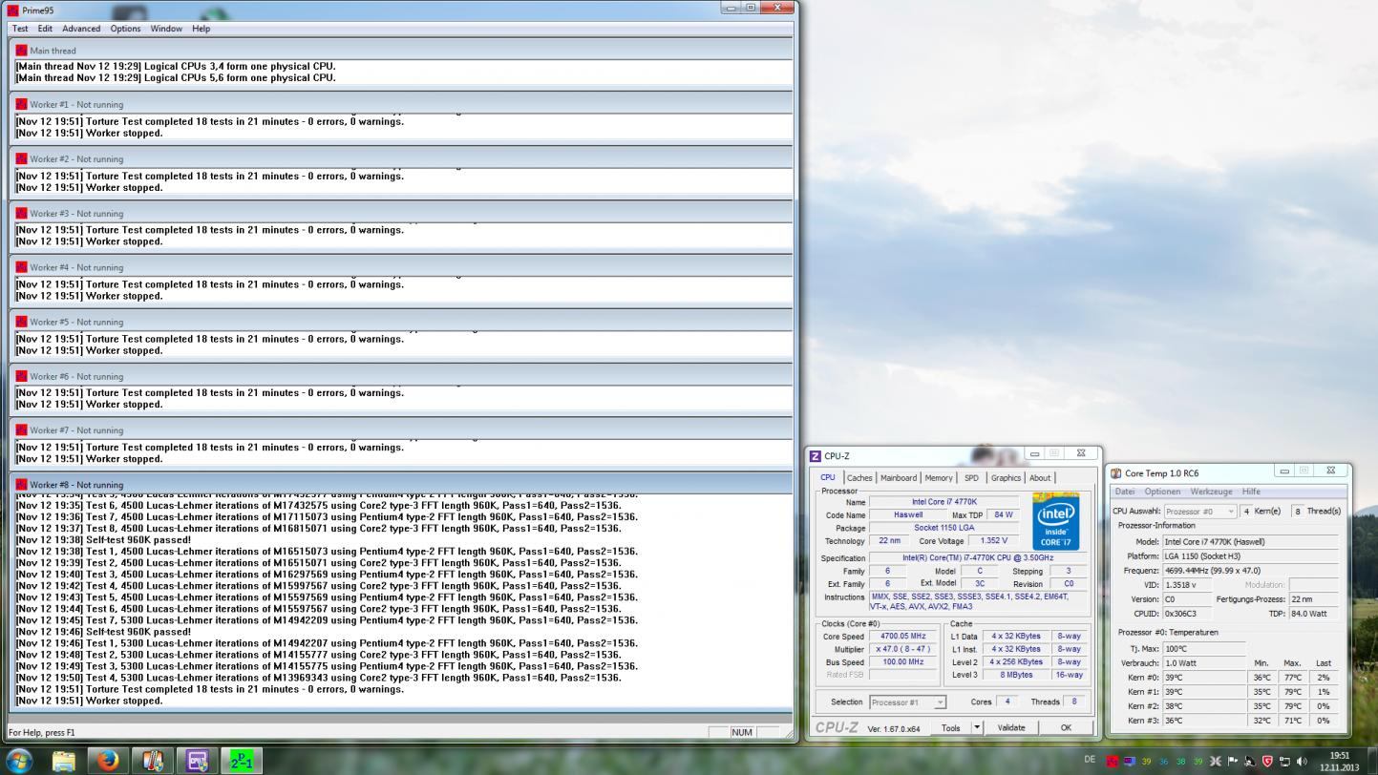
Task: Click the CPU-Z title bar icon
Action: [x=816, y=456]
